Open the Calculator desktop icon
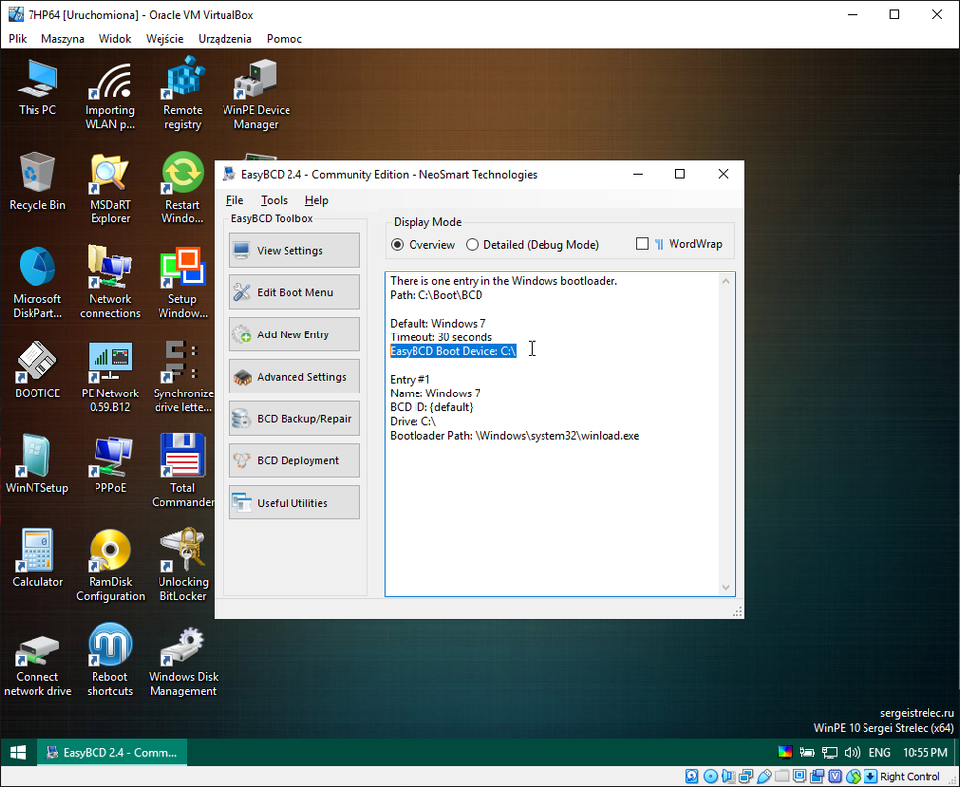The image size is (960, 787). tap(36, 559)
